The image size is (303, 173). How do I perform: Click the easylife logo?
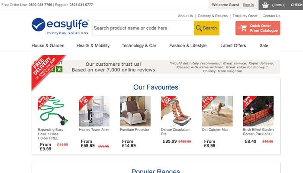pyautogui.click(x=60, y=26)
